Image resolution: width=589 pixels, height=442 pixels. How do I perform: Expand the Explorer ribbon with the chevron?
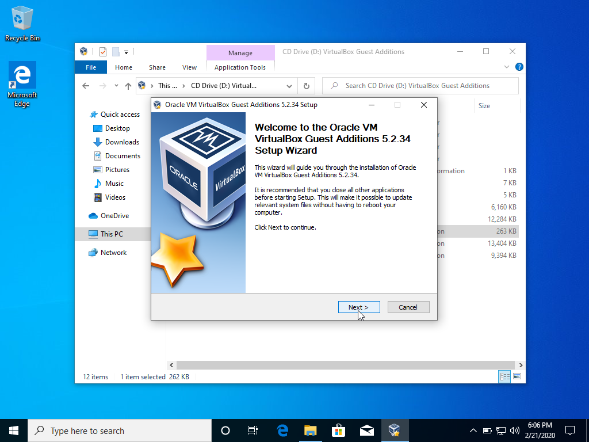coord(506,67)
